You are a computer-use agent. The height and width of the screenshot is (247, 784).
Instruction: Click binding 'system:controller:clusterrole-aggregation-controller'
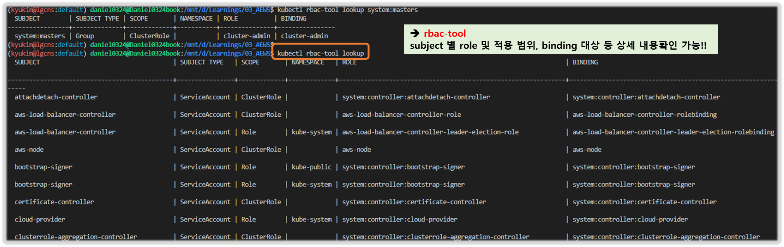pos(667,237)
